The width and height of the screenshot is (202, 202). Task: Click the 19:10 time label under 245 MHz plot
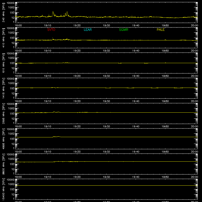click(47, 26)
